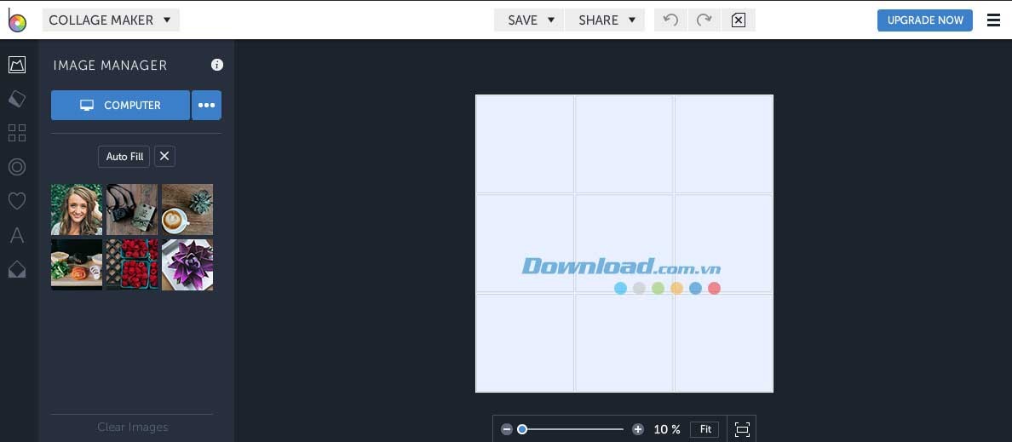Expand the Collage Maker dropdown
The height and width of the screenshot is (442, 1012).
point(111,20)
